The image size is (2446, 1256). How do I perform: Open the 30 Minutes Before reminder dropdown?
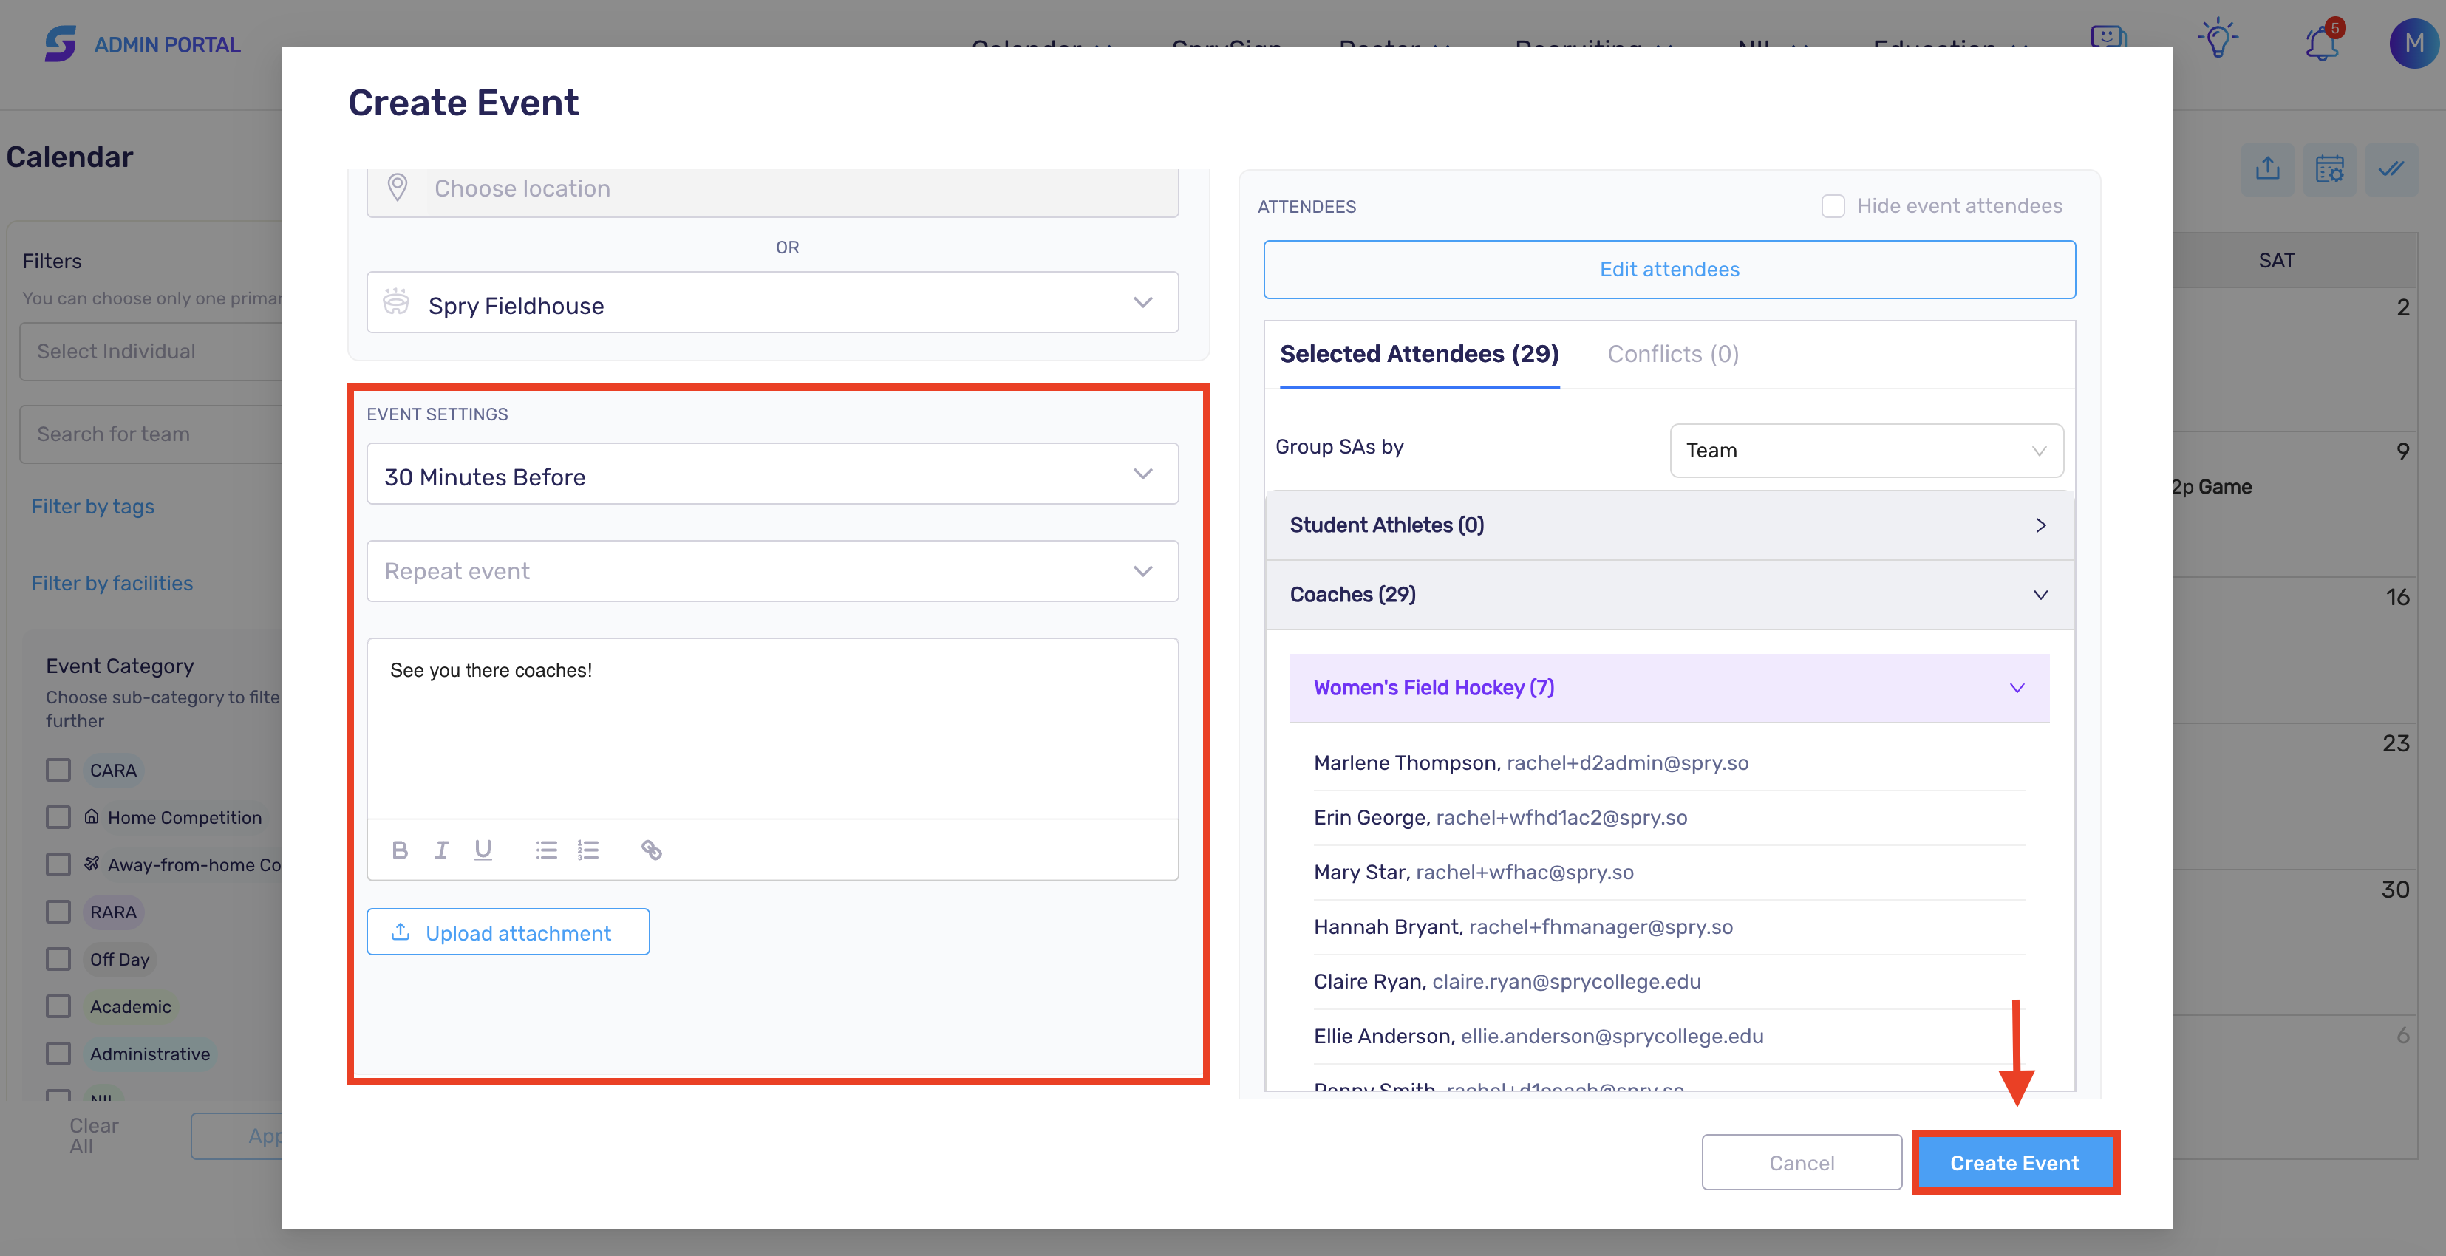click(x=773, y=474)
